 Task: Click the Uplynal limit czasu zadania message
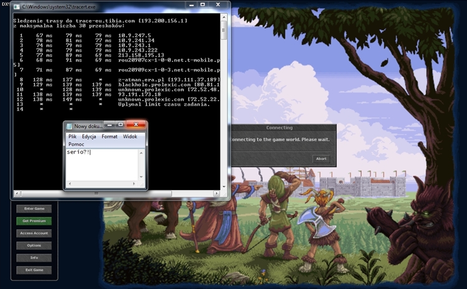(x=164, y=104)
